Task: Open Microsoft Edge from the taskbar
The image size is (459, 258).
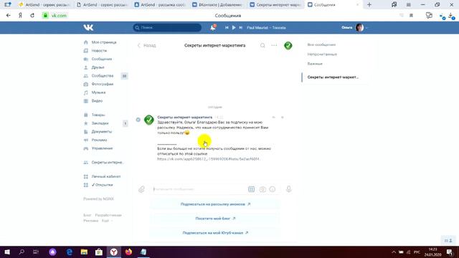Action: point(70,252)
